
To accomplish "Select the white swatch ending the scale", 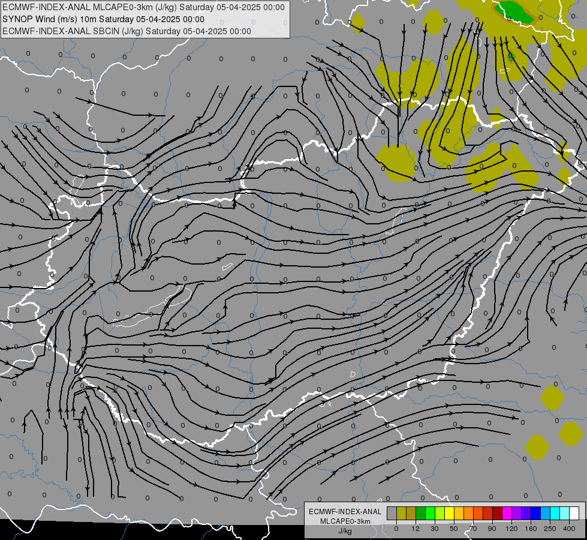I will tap(574, 514).
